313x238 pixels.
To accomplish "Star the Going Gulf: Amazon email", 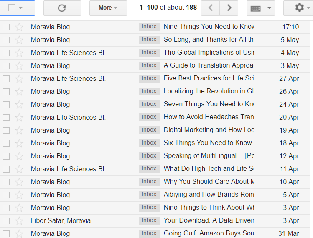I will [x=19, y=233].
